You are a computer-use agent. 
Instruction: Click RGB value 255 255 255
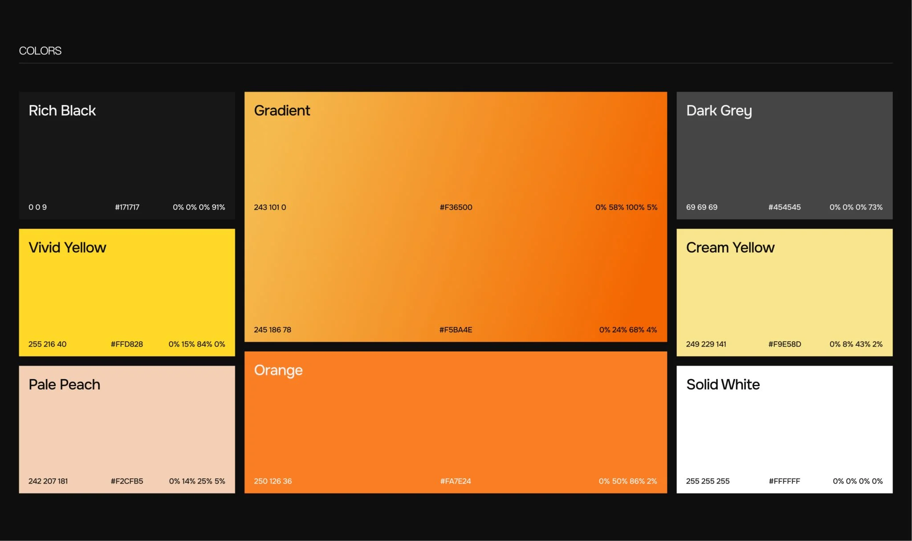click(x=708, y=481)
